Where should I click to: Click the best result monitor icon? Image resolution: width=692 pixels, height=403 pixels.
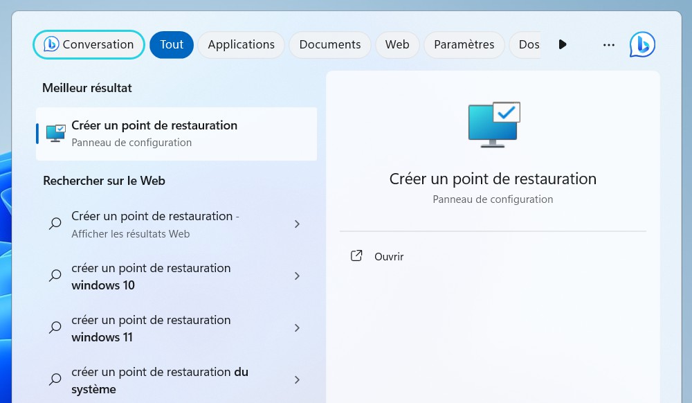coord(55,133)
